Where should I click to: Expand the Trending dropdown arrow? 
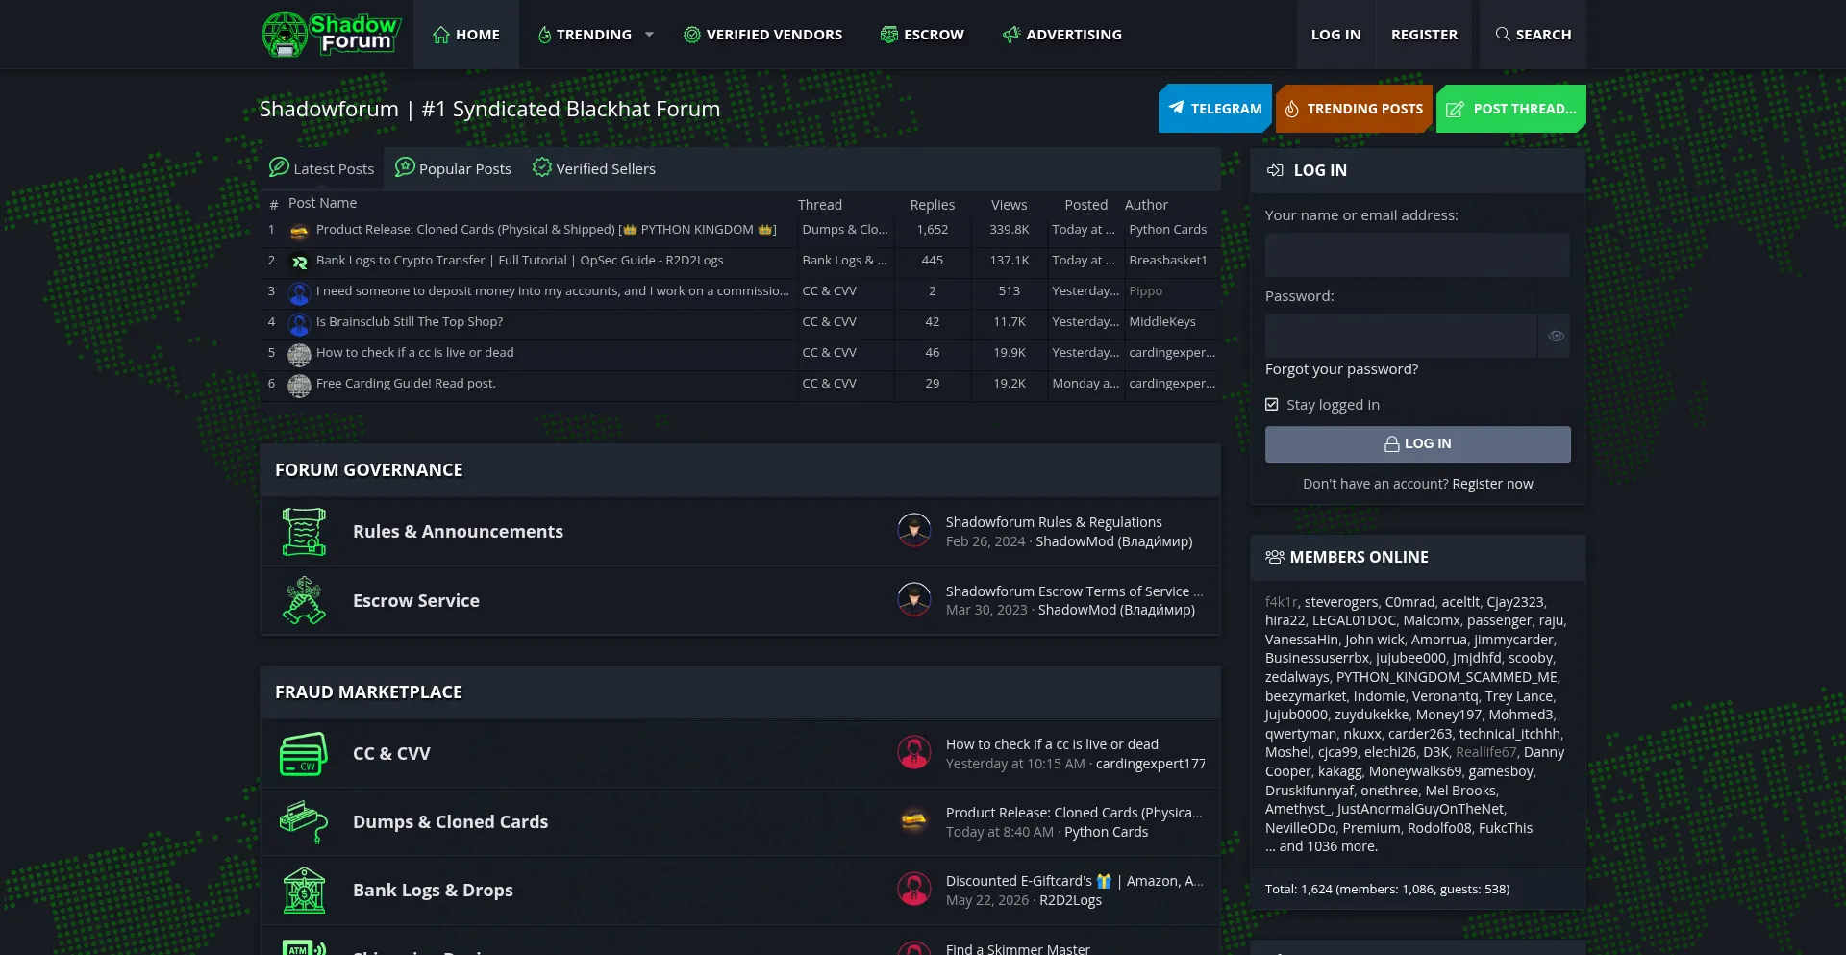point(649,35)
